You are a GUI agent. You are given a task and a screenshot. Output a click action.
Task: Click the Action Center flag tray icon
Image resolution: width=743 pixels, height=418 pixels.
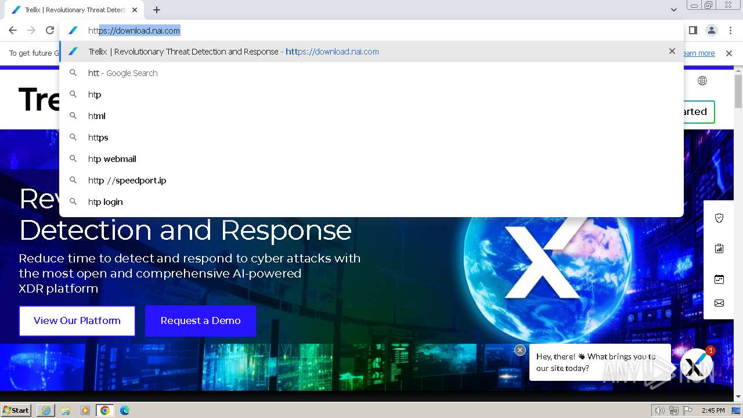pyautogui.click(x=688, y=410)
